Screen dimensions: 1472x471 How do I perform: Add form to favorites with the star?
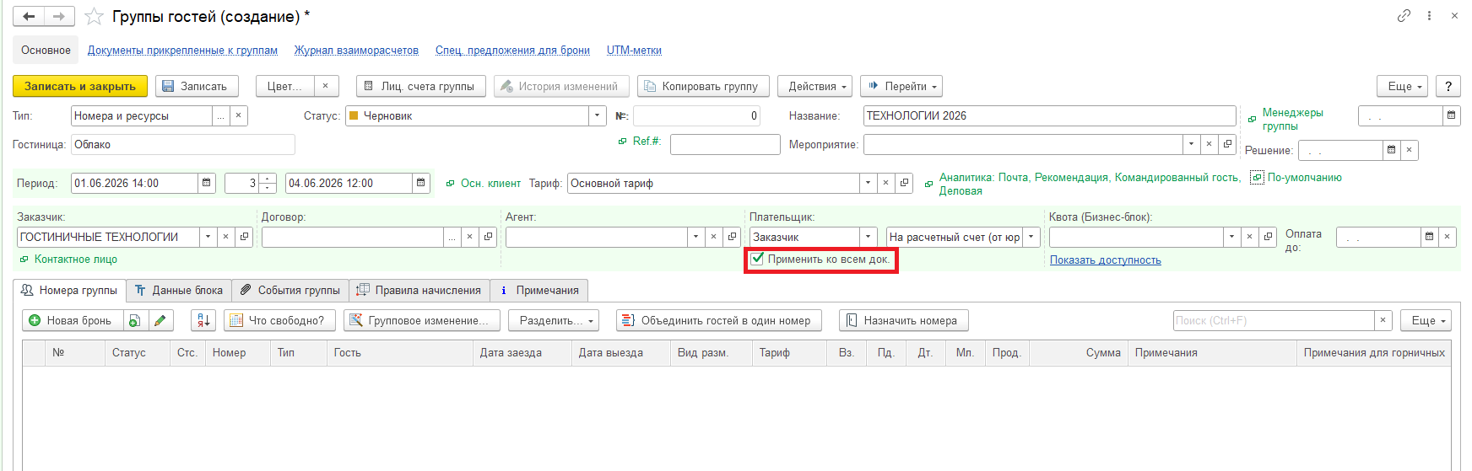(x=94, y=17)
